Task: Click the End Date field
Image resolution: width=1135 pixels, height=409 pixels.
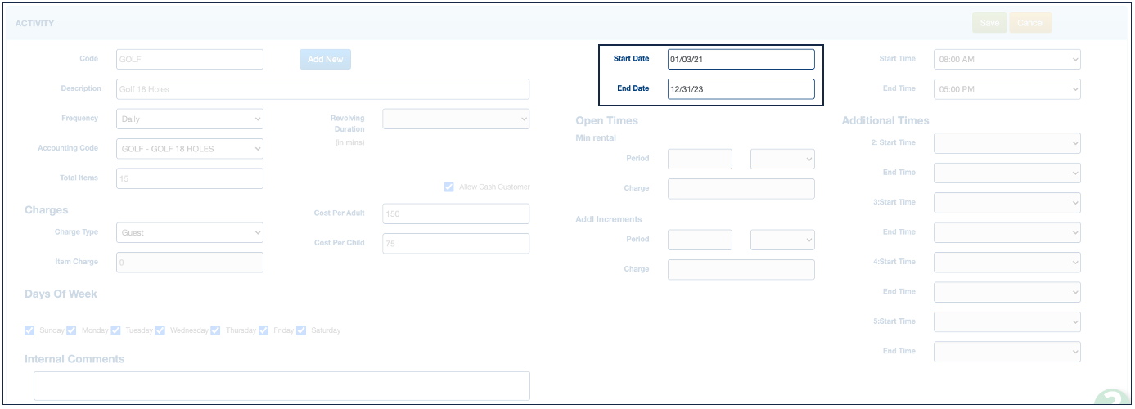Action: (x=741, y=88)
